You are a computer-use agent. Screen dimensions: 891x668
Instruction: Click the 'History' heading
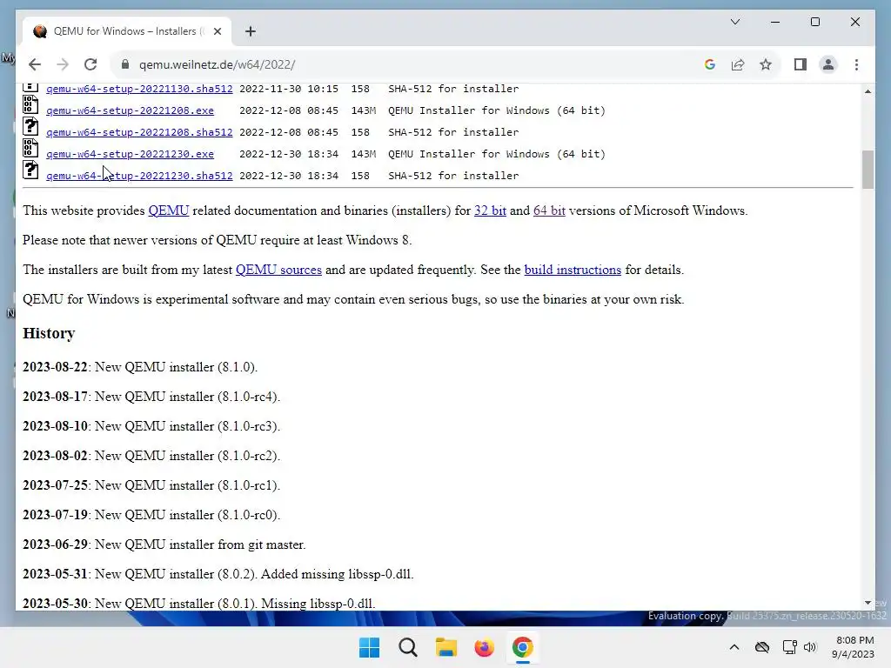pyautogui.click(x=49, y=333)
